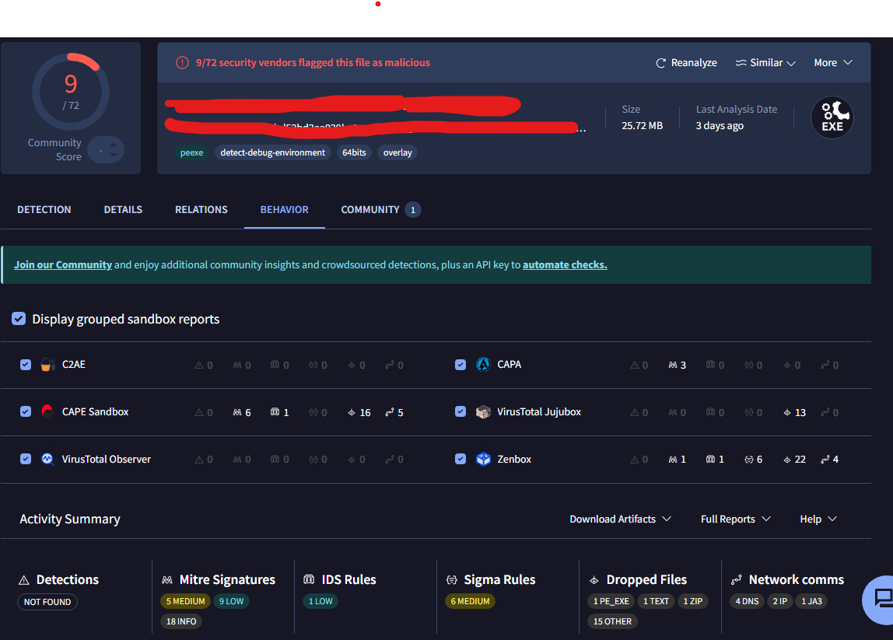Click the 9/72 detection score gauge
893x640 pixels.
tap(71, 92)
